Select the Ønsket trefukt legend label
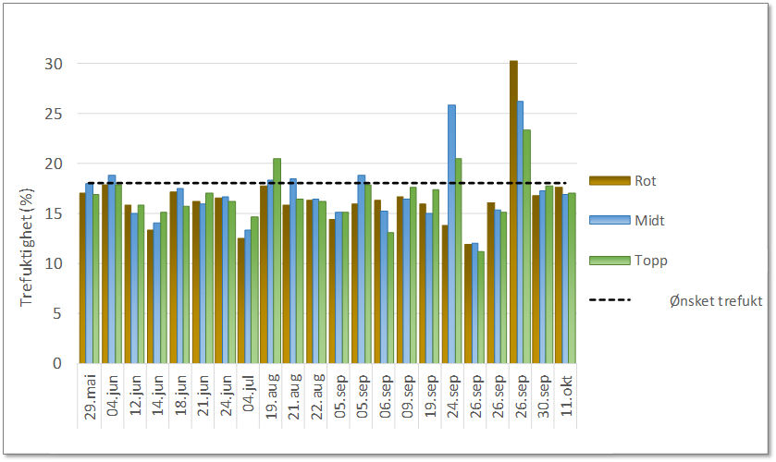Viewport: 776px width, 462px height. click(x=716, y=300)
